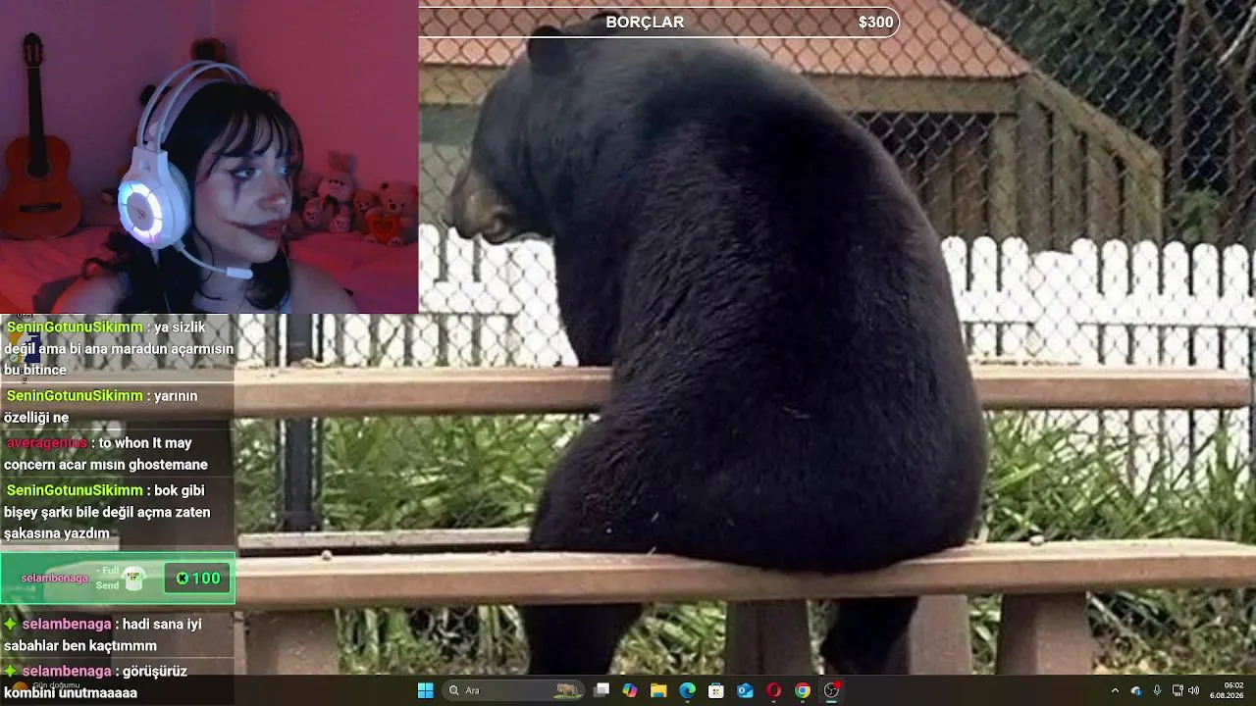This screenshot has height=706, width=1256.
Task: Show hidden system tray icons
Action: pyautogui.click(x=1115, y=690)
